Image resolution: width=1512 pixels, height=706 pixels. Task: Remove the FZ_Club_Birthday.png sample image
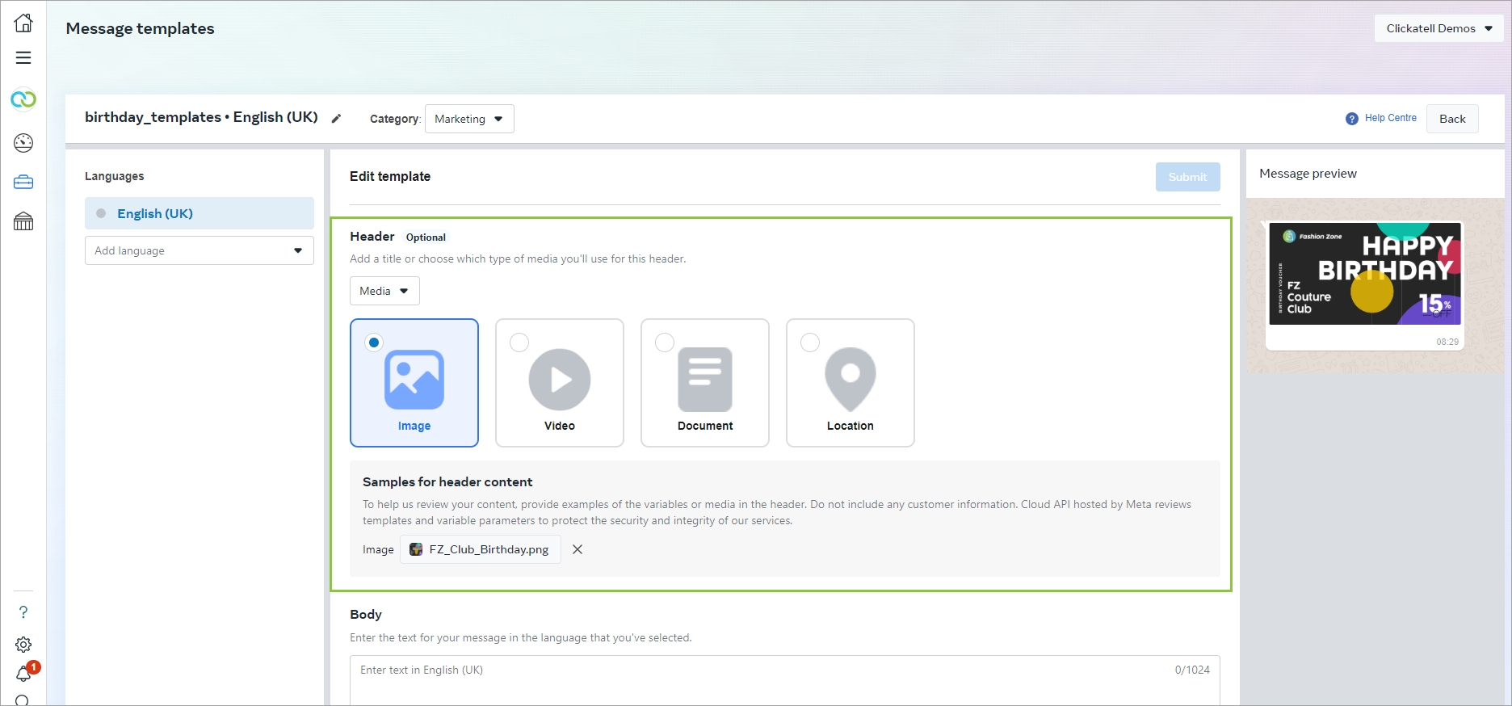click(577, 549)
